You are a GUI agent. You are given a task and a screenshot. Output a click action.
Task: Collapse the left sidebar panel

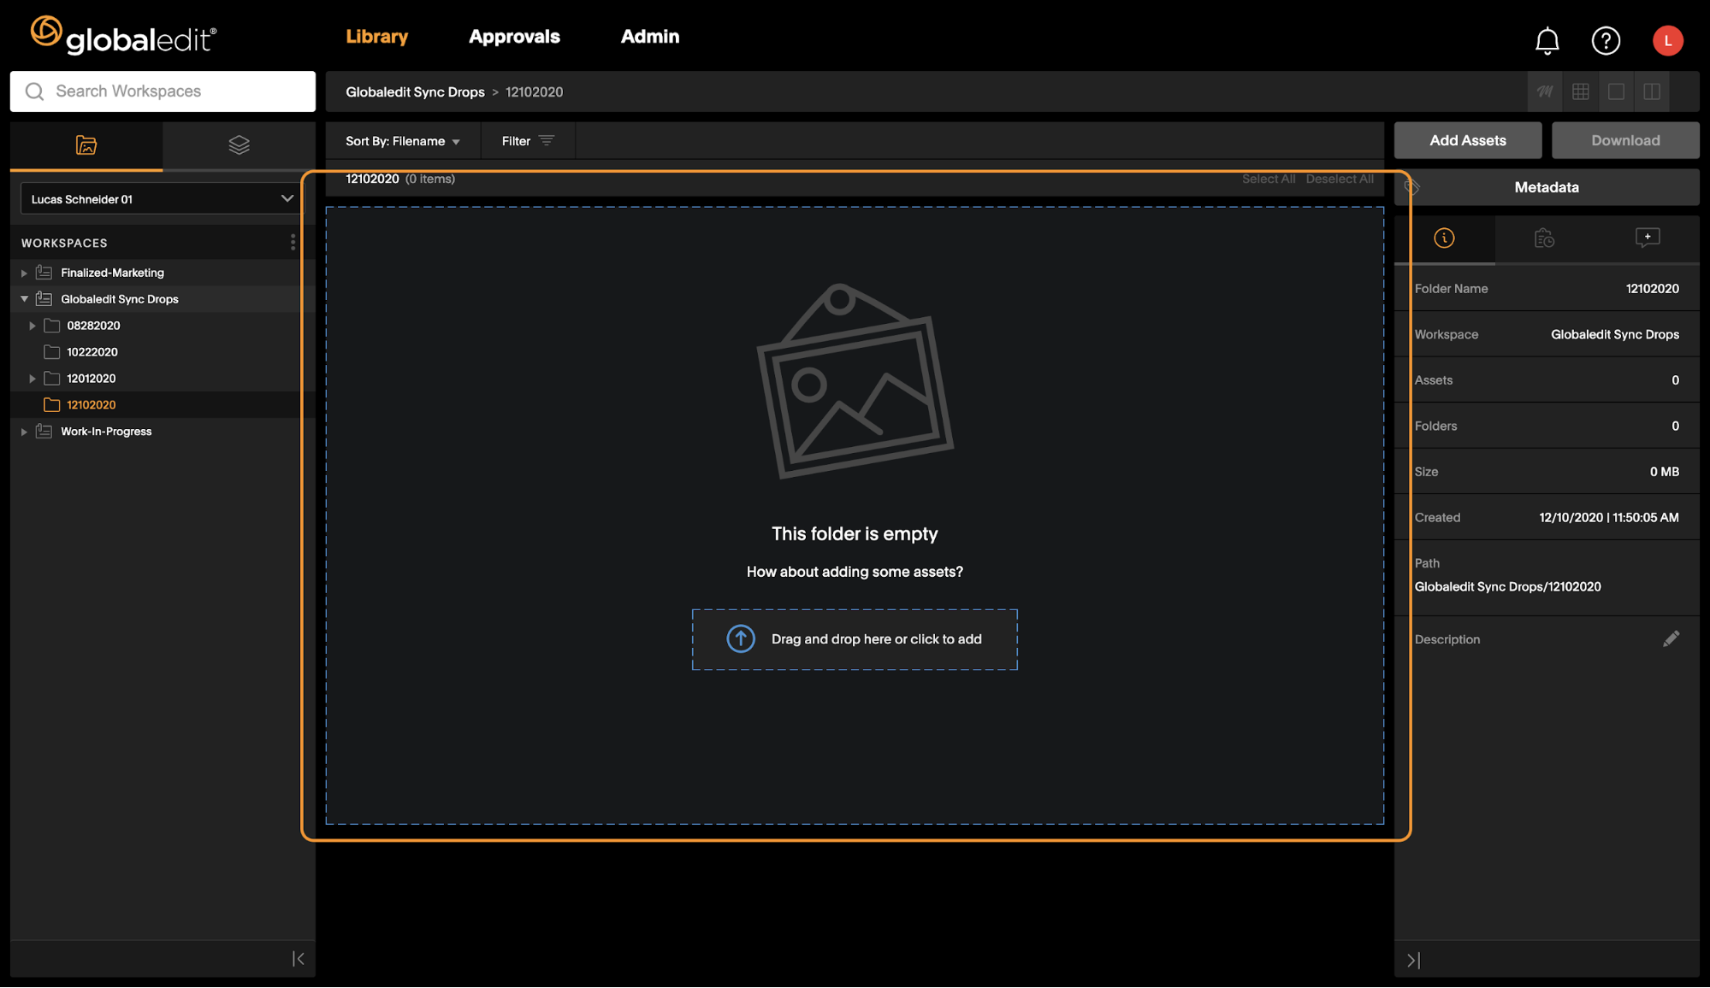298,959
